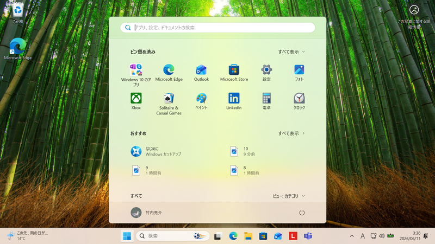Image resolution: width=435 pixels, height=244 pixels.
Task: Open Microsoft Store from the taskbar
Action: point(263,236)
